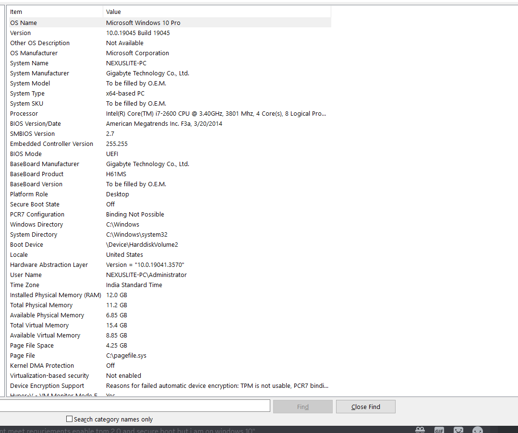This screenshot has height=433, width=518.
Task: Select Available Physical Memory row
Action: 169,315
